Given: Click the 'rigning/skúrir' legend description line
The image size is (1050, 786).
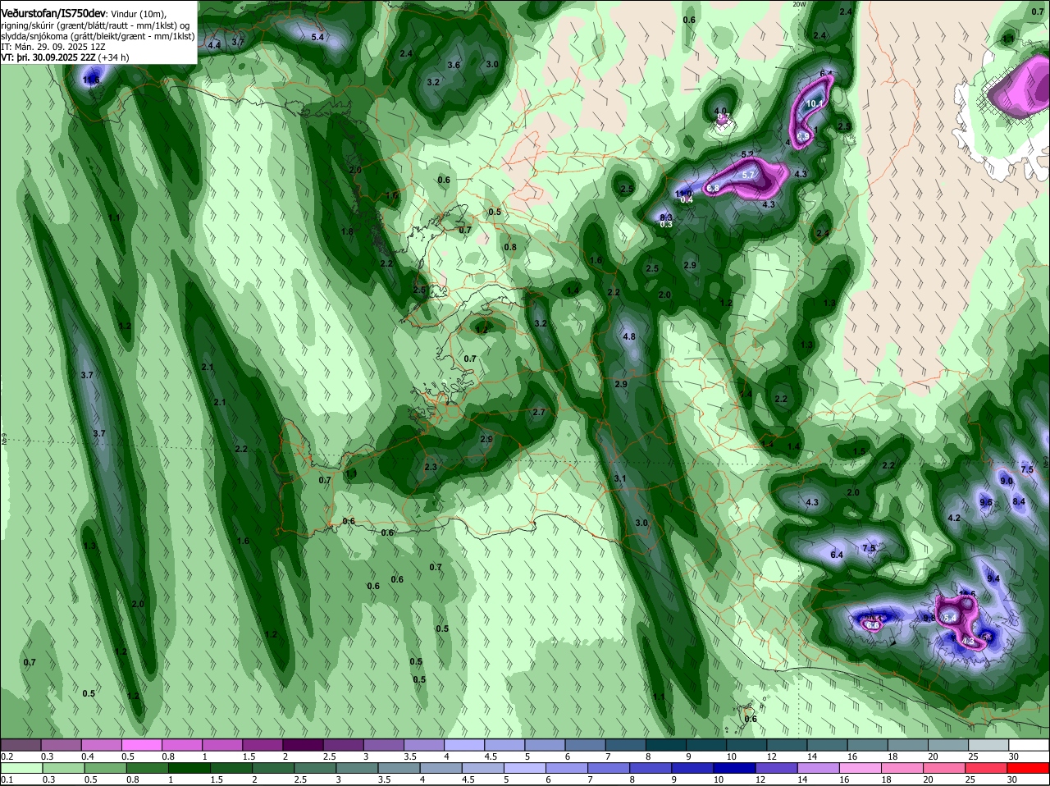Looking at the screenshot, I should tap(97, 25).
